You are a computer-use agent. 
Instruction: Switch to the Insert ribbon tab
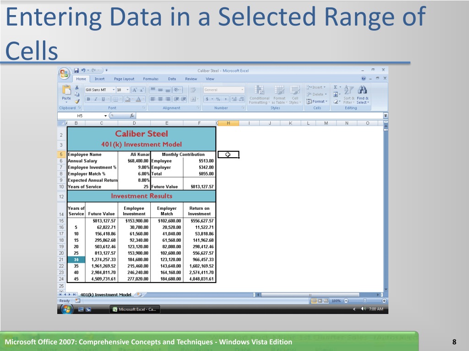coord(99,79)
